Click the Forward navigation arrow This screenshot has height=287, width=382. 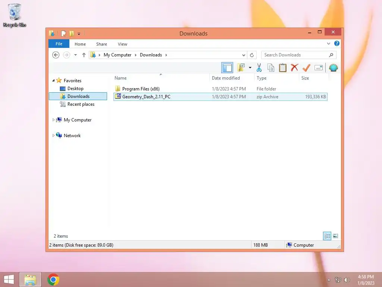click(66, 55)
